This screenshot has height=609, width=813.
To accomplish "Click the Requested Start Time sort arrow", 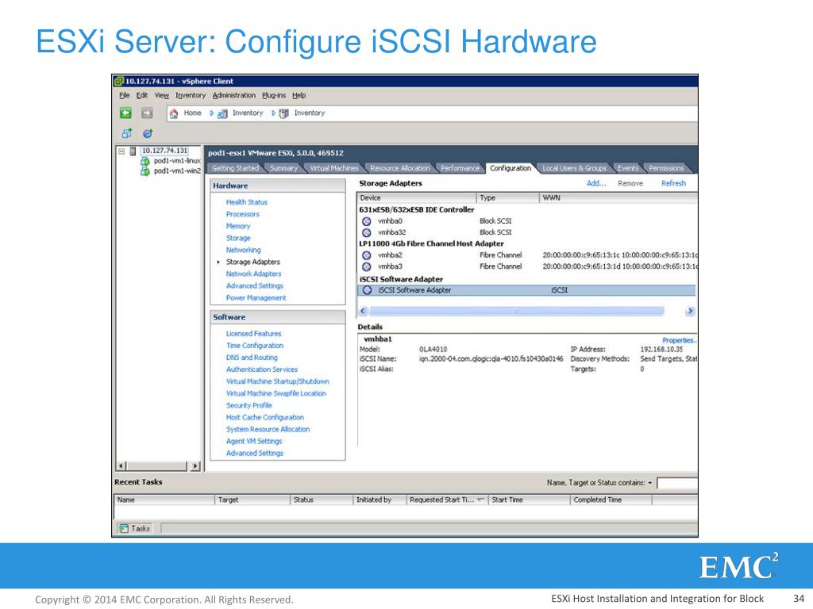I will point(480,500).
